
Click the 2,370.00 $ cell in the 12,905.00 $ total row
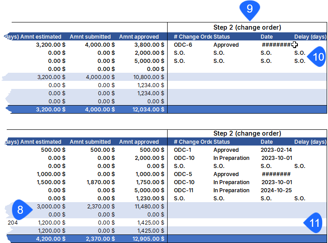[x=100, y=239]
